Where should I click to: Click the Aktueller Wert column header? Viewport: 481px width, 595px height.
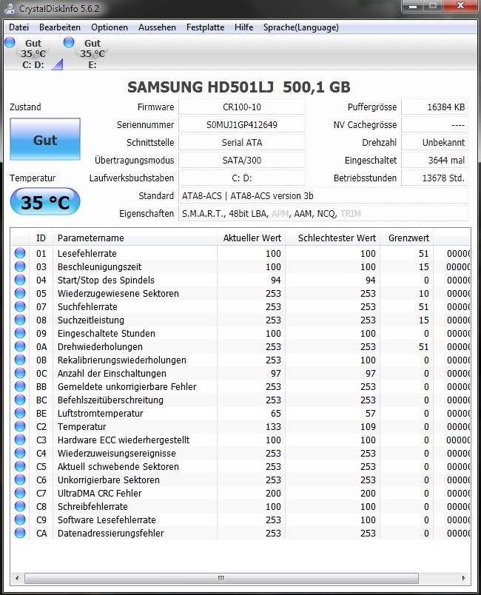coord(251,238)
